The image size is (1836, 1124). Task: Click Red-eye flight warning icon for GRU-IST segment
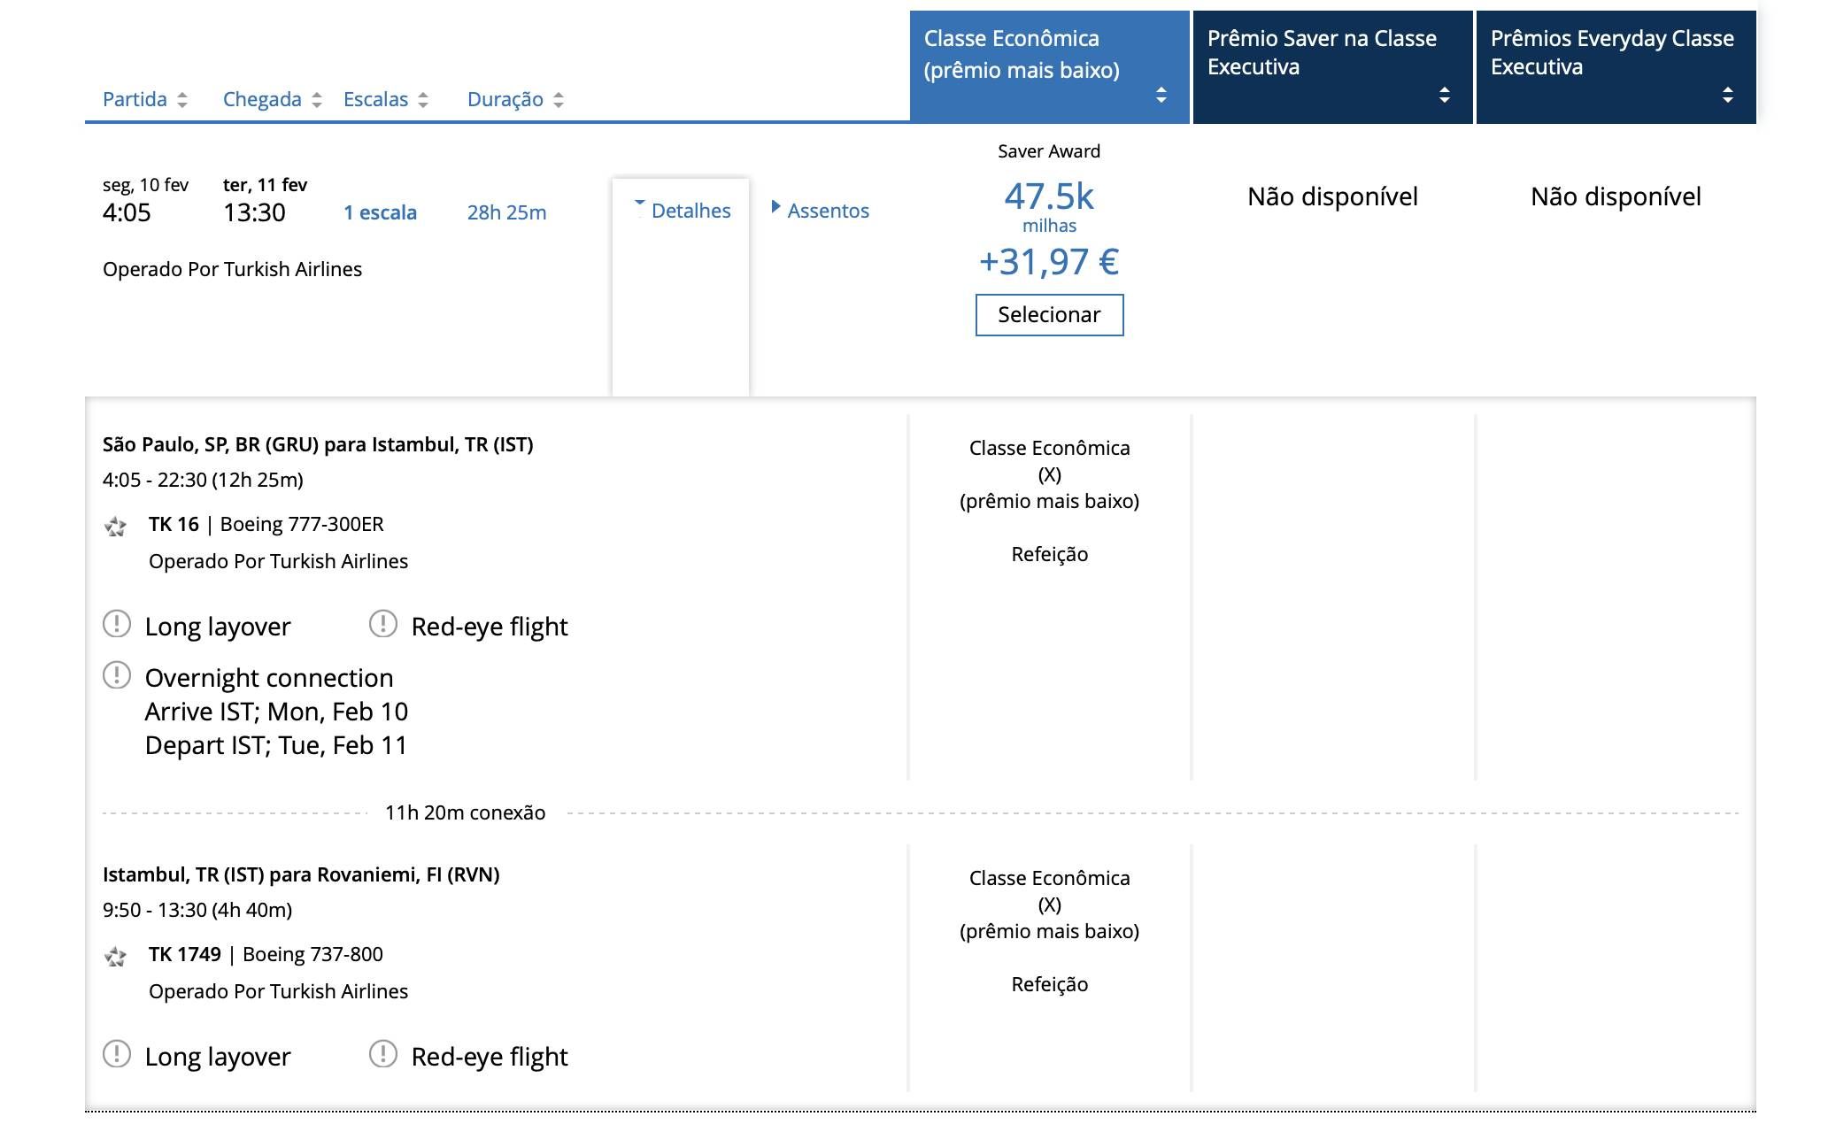(x=383, y=624)
